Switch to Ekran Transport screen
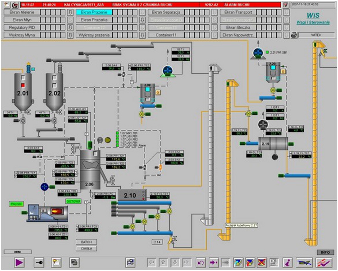This screenshot has height=271, width=338. (238, 12)
